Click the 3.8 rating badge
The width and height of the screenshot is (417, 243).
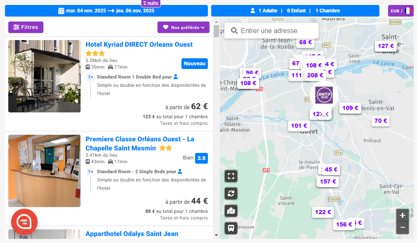coord(201,158)
